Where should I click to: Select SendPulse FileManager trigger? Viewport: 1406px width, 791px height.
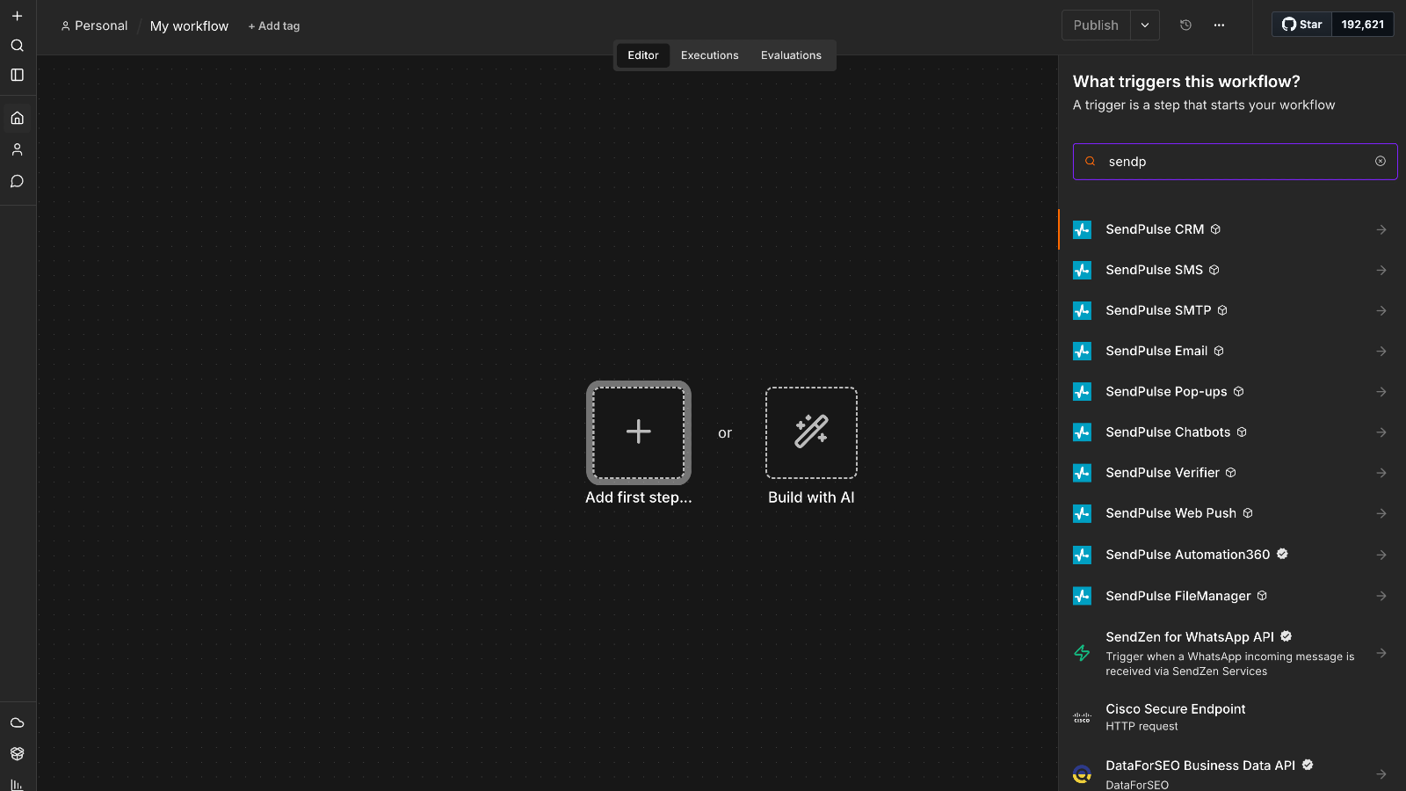pos(1230,596)
